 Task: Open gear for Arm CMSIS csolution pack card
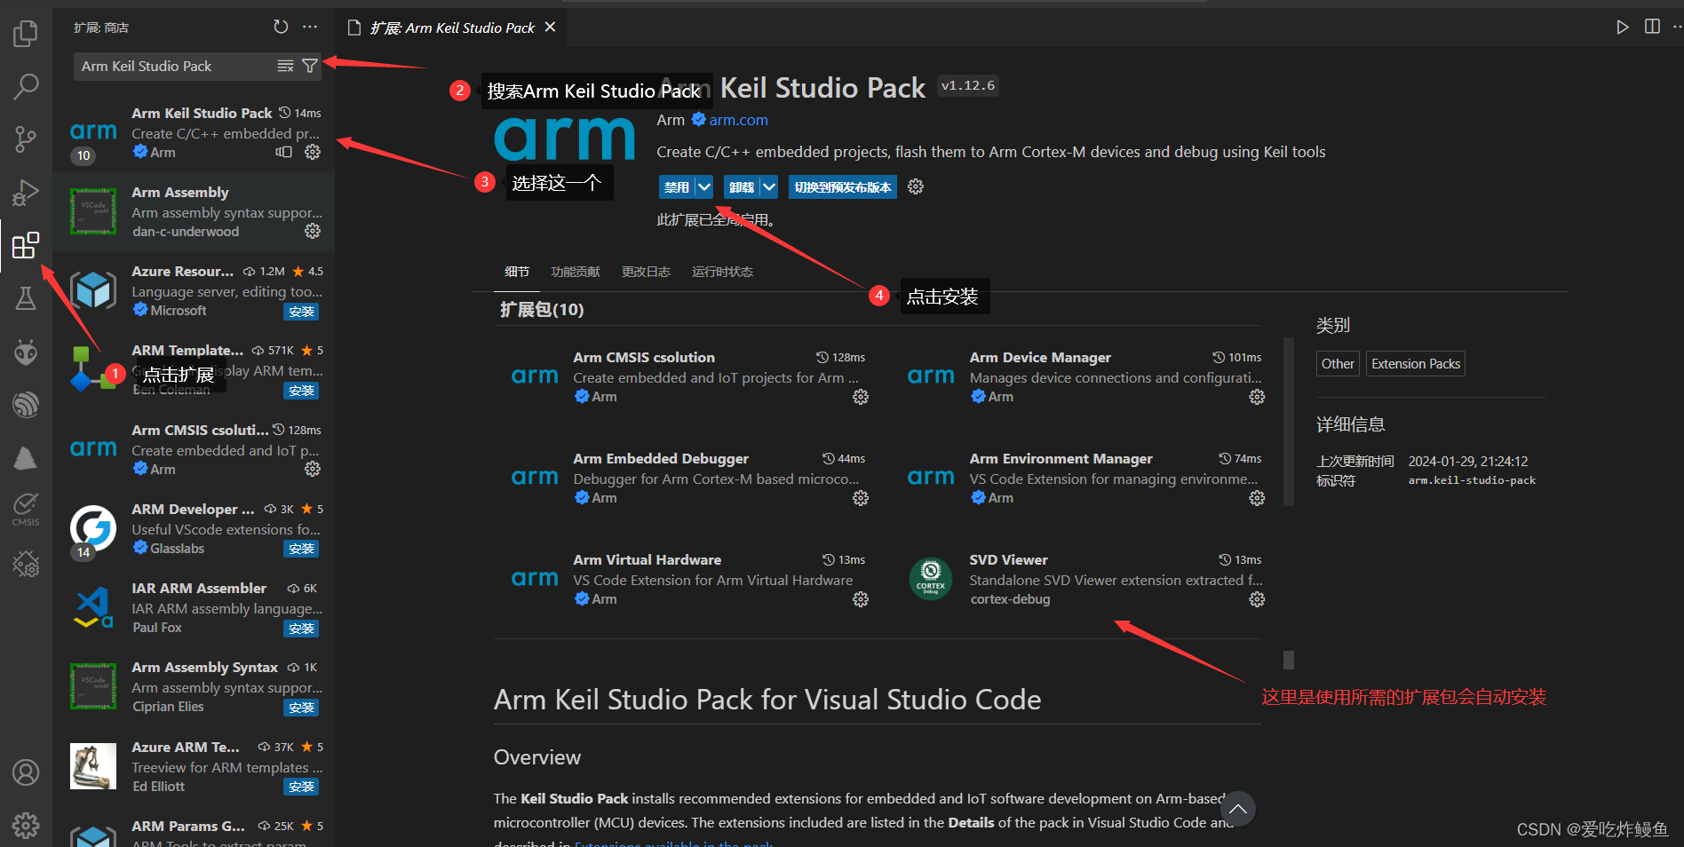pos(861,397)
